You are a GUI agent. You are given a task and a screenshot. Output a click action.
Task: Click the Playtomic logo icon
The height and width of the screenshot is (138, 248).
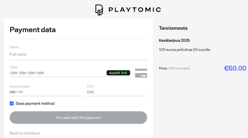point(99,10)
